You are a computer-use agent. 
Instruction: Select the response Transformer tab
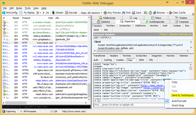pos(99,56)
